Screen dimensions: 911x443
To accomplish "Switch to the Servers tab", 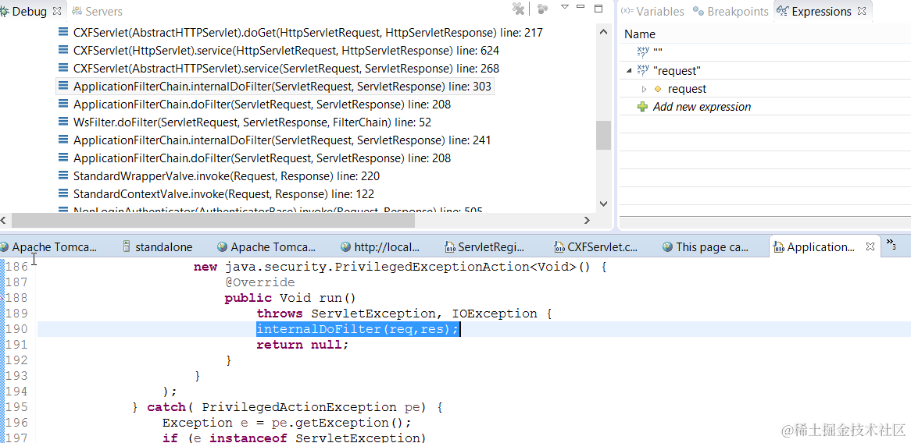I will (x=97, y=11).
